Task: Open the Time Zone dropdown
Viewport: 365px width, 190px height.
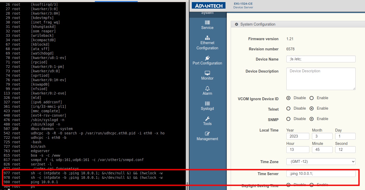Action: point(321,162)
